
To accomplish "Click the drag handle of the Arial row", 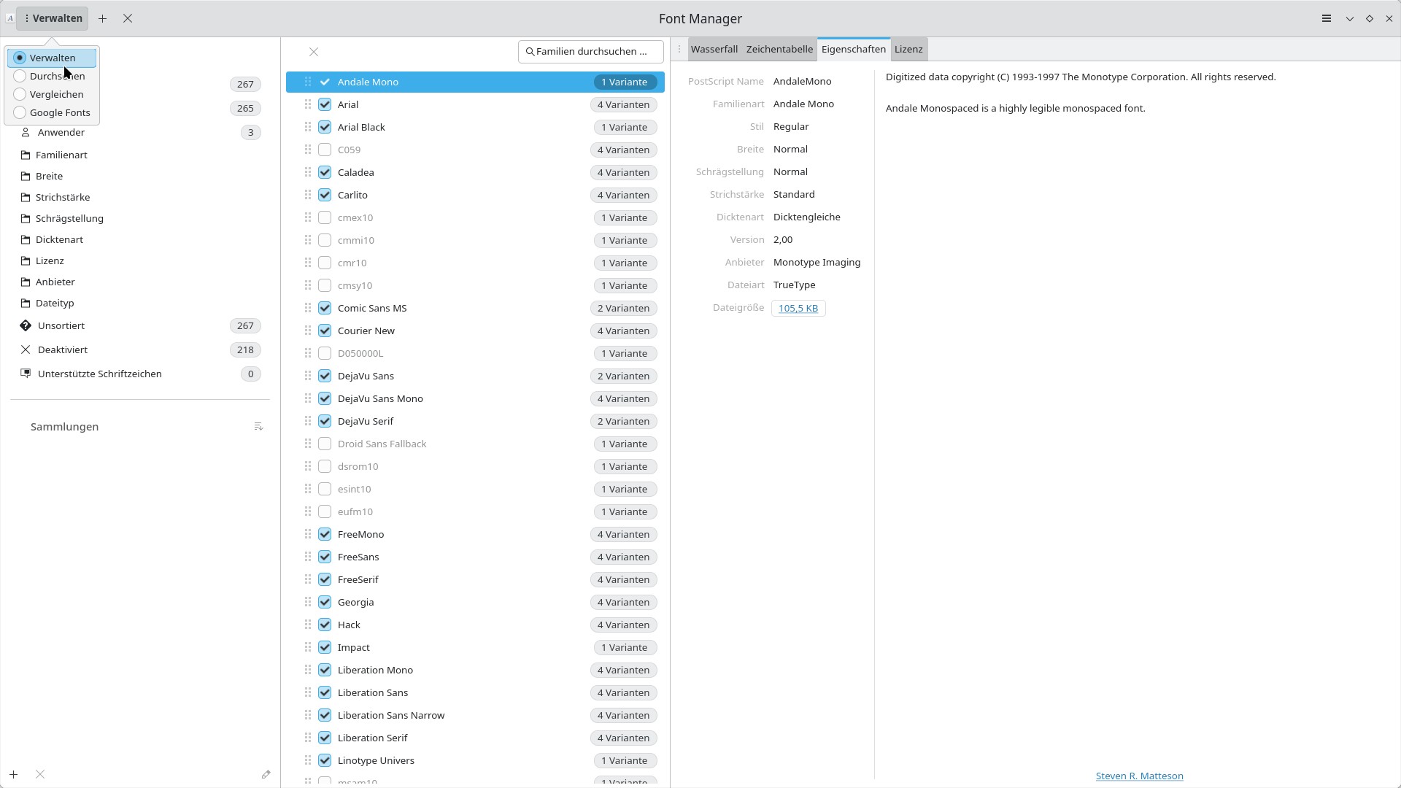I will 308,105.
